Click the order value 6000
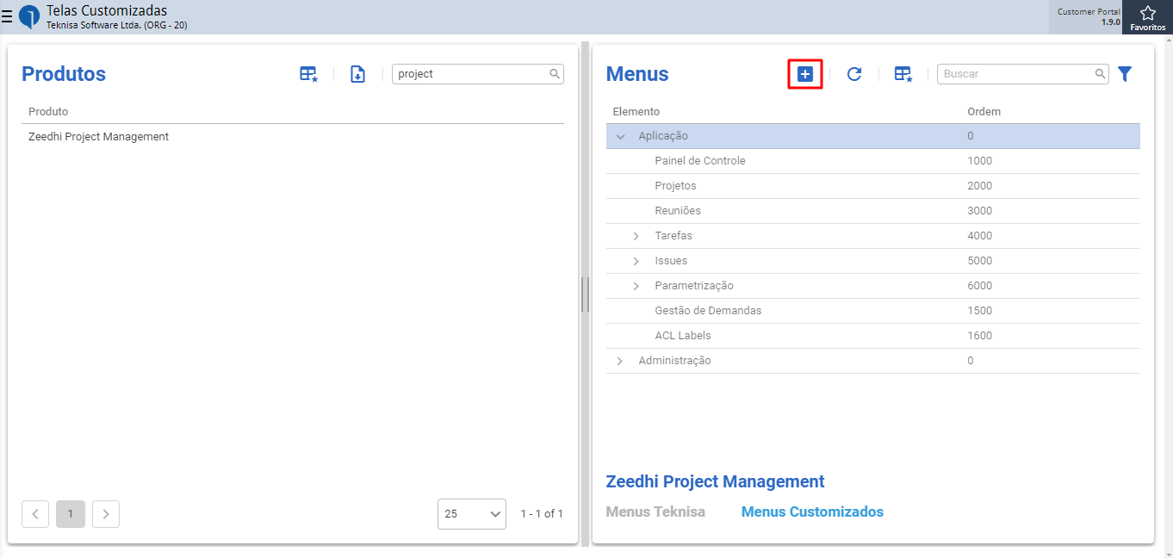The width and height of the screenshot is (1173, 558). (980, 286)
